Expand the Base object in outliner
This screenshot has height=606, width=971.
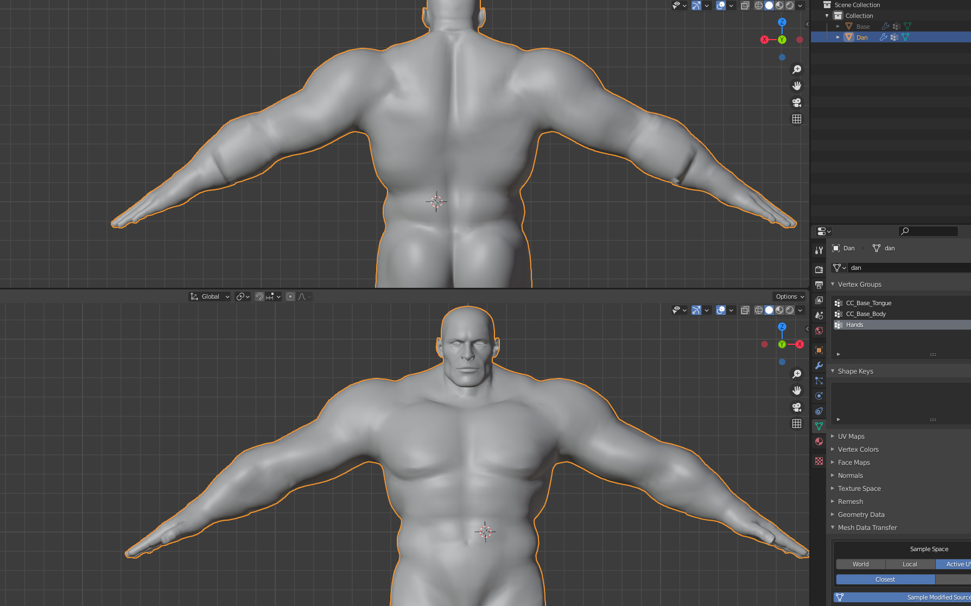tap(838, 27)
